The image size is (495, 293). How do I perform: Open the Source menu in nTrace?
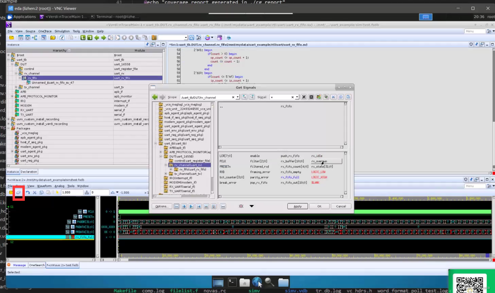30,31
